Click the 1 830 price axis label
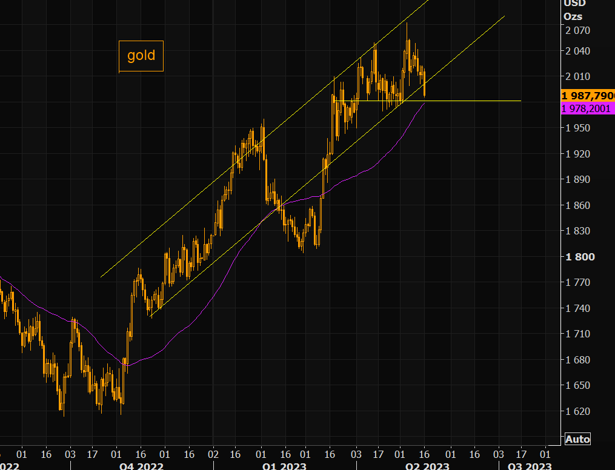The image size is (615, 470). (x=577, y=231)
